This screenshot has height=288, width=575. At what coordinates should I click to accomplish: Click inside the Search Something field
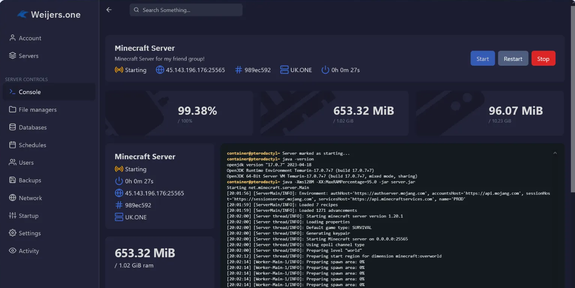click(x=186, y=10)
